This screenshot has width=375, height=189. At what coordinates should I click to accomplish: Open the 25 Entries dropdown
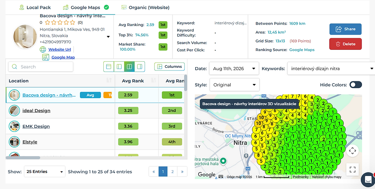coord(44,171)
